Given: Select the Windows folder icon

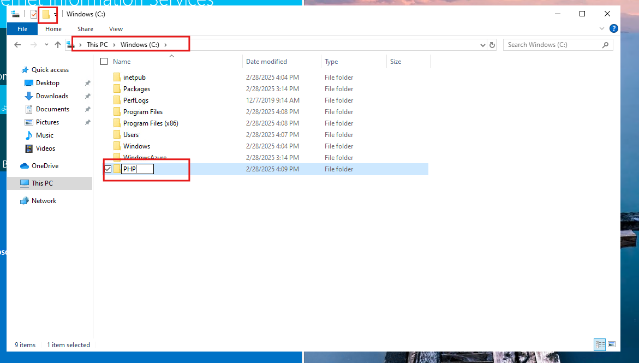Looking at the screenshot, I should tap(117, 146).
